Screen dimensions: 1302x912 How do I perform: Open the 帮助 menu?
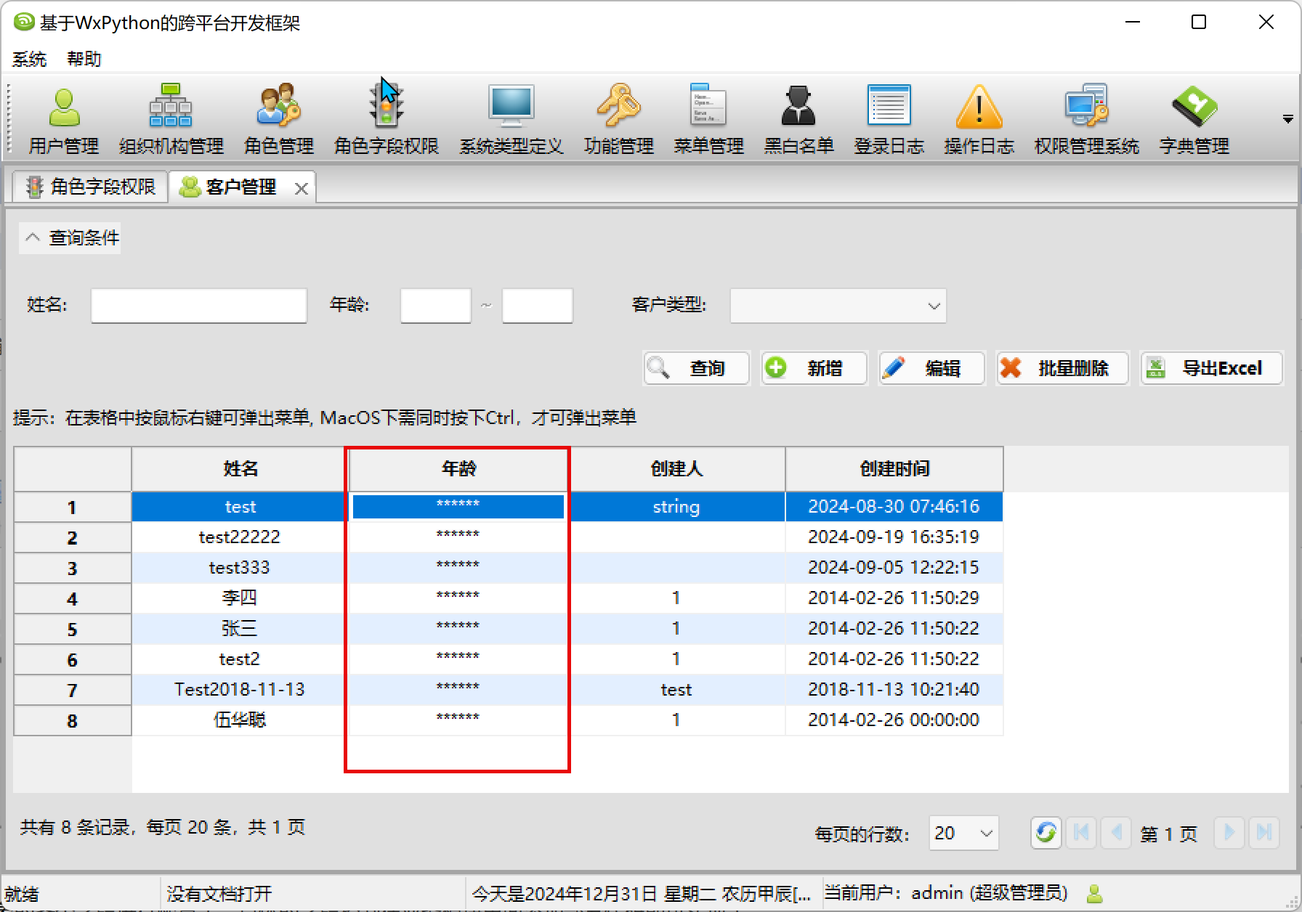tap(84, 59)
